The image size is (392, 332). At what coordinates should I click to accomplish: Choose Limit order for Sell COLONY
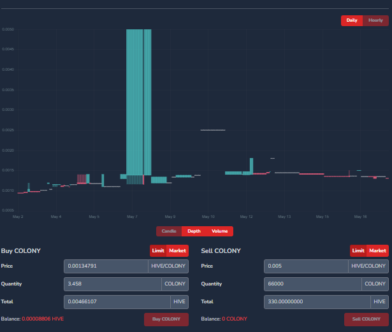pyautogui.click(x=358, y=250)
